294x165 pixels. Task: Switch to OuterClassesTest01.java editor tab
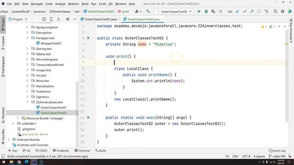pyautogui.click(x=101, y=19)
